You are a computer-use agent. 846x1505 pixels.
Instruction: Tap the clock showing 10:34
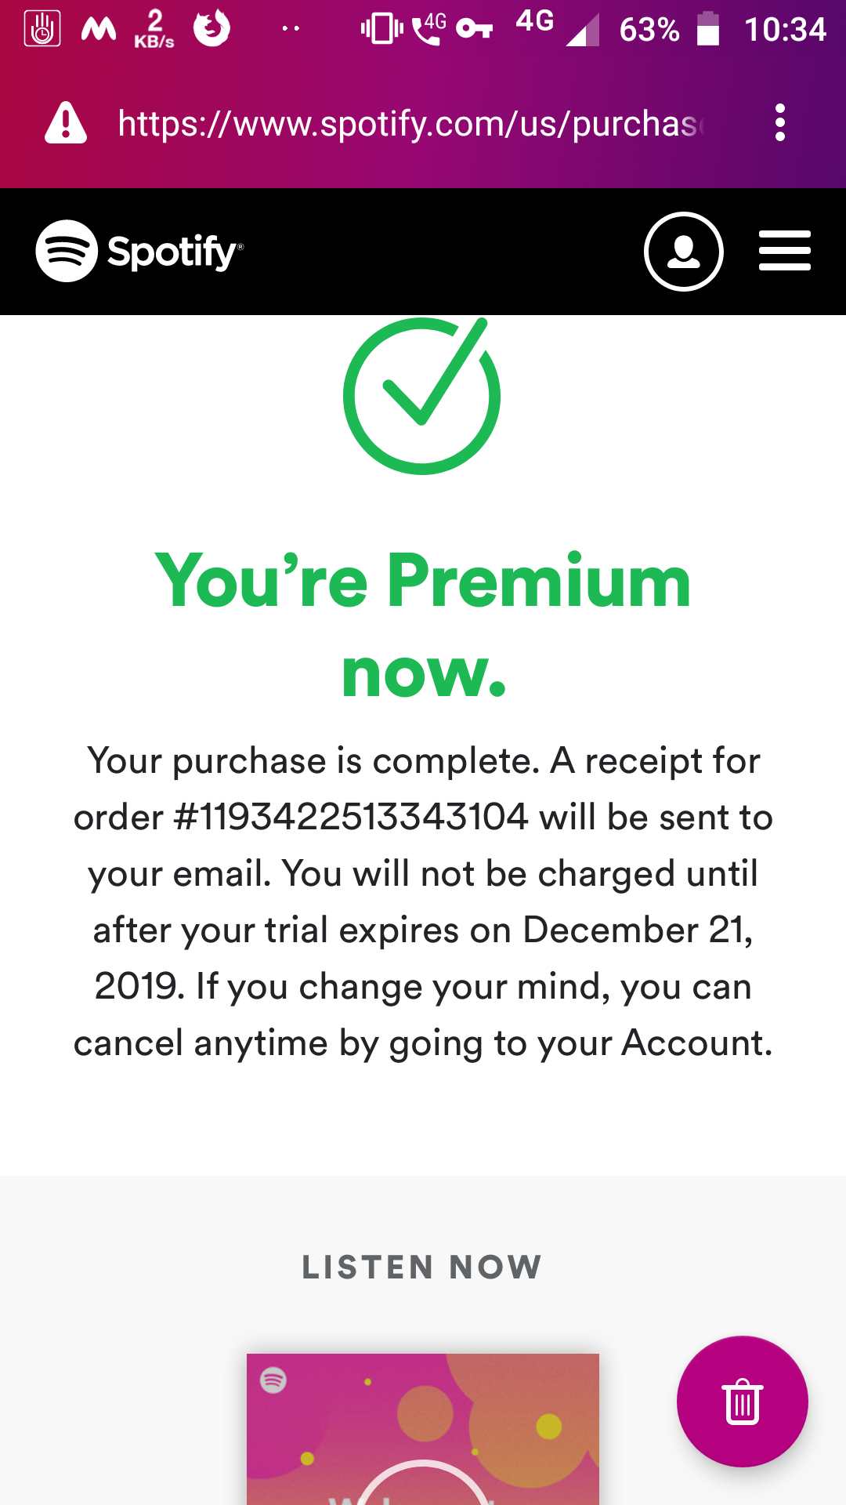(785, 30)
